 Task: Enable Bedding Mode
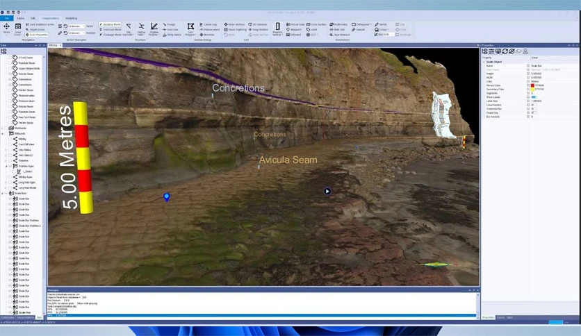click(x=110, y=24)
